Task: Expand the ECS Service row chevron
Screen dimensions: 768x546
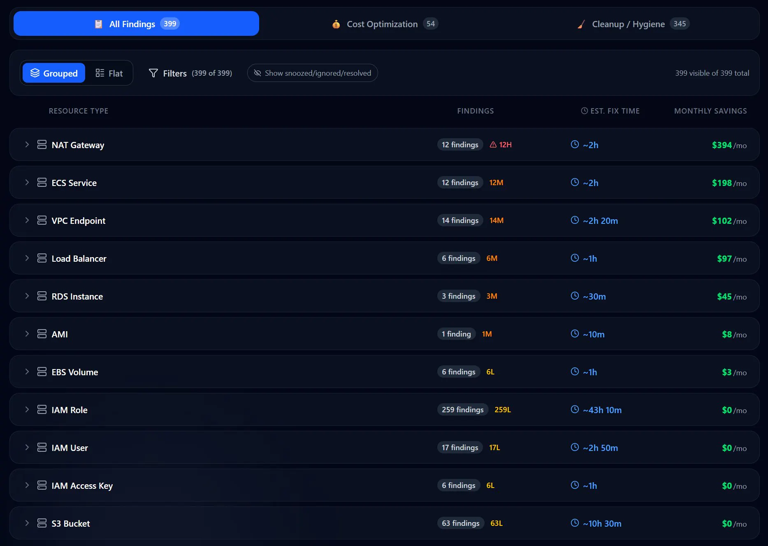Action: 27,182
